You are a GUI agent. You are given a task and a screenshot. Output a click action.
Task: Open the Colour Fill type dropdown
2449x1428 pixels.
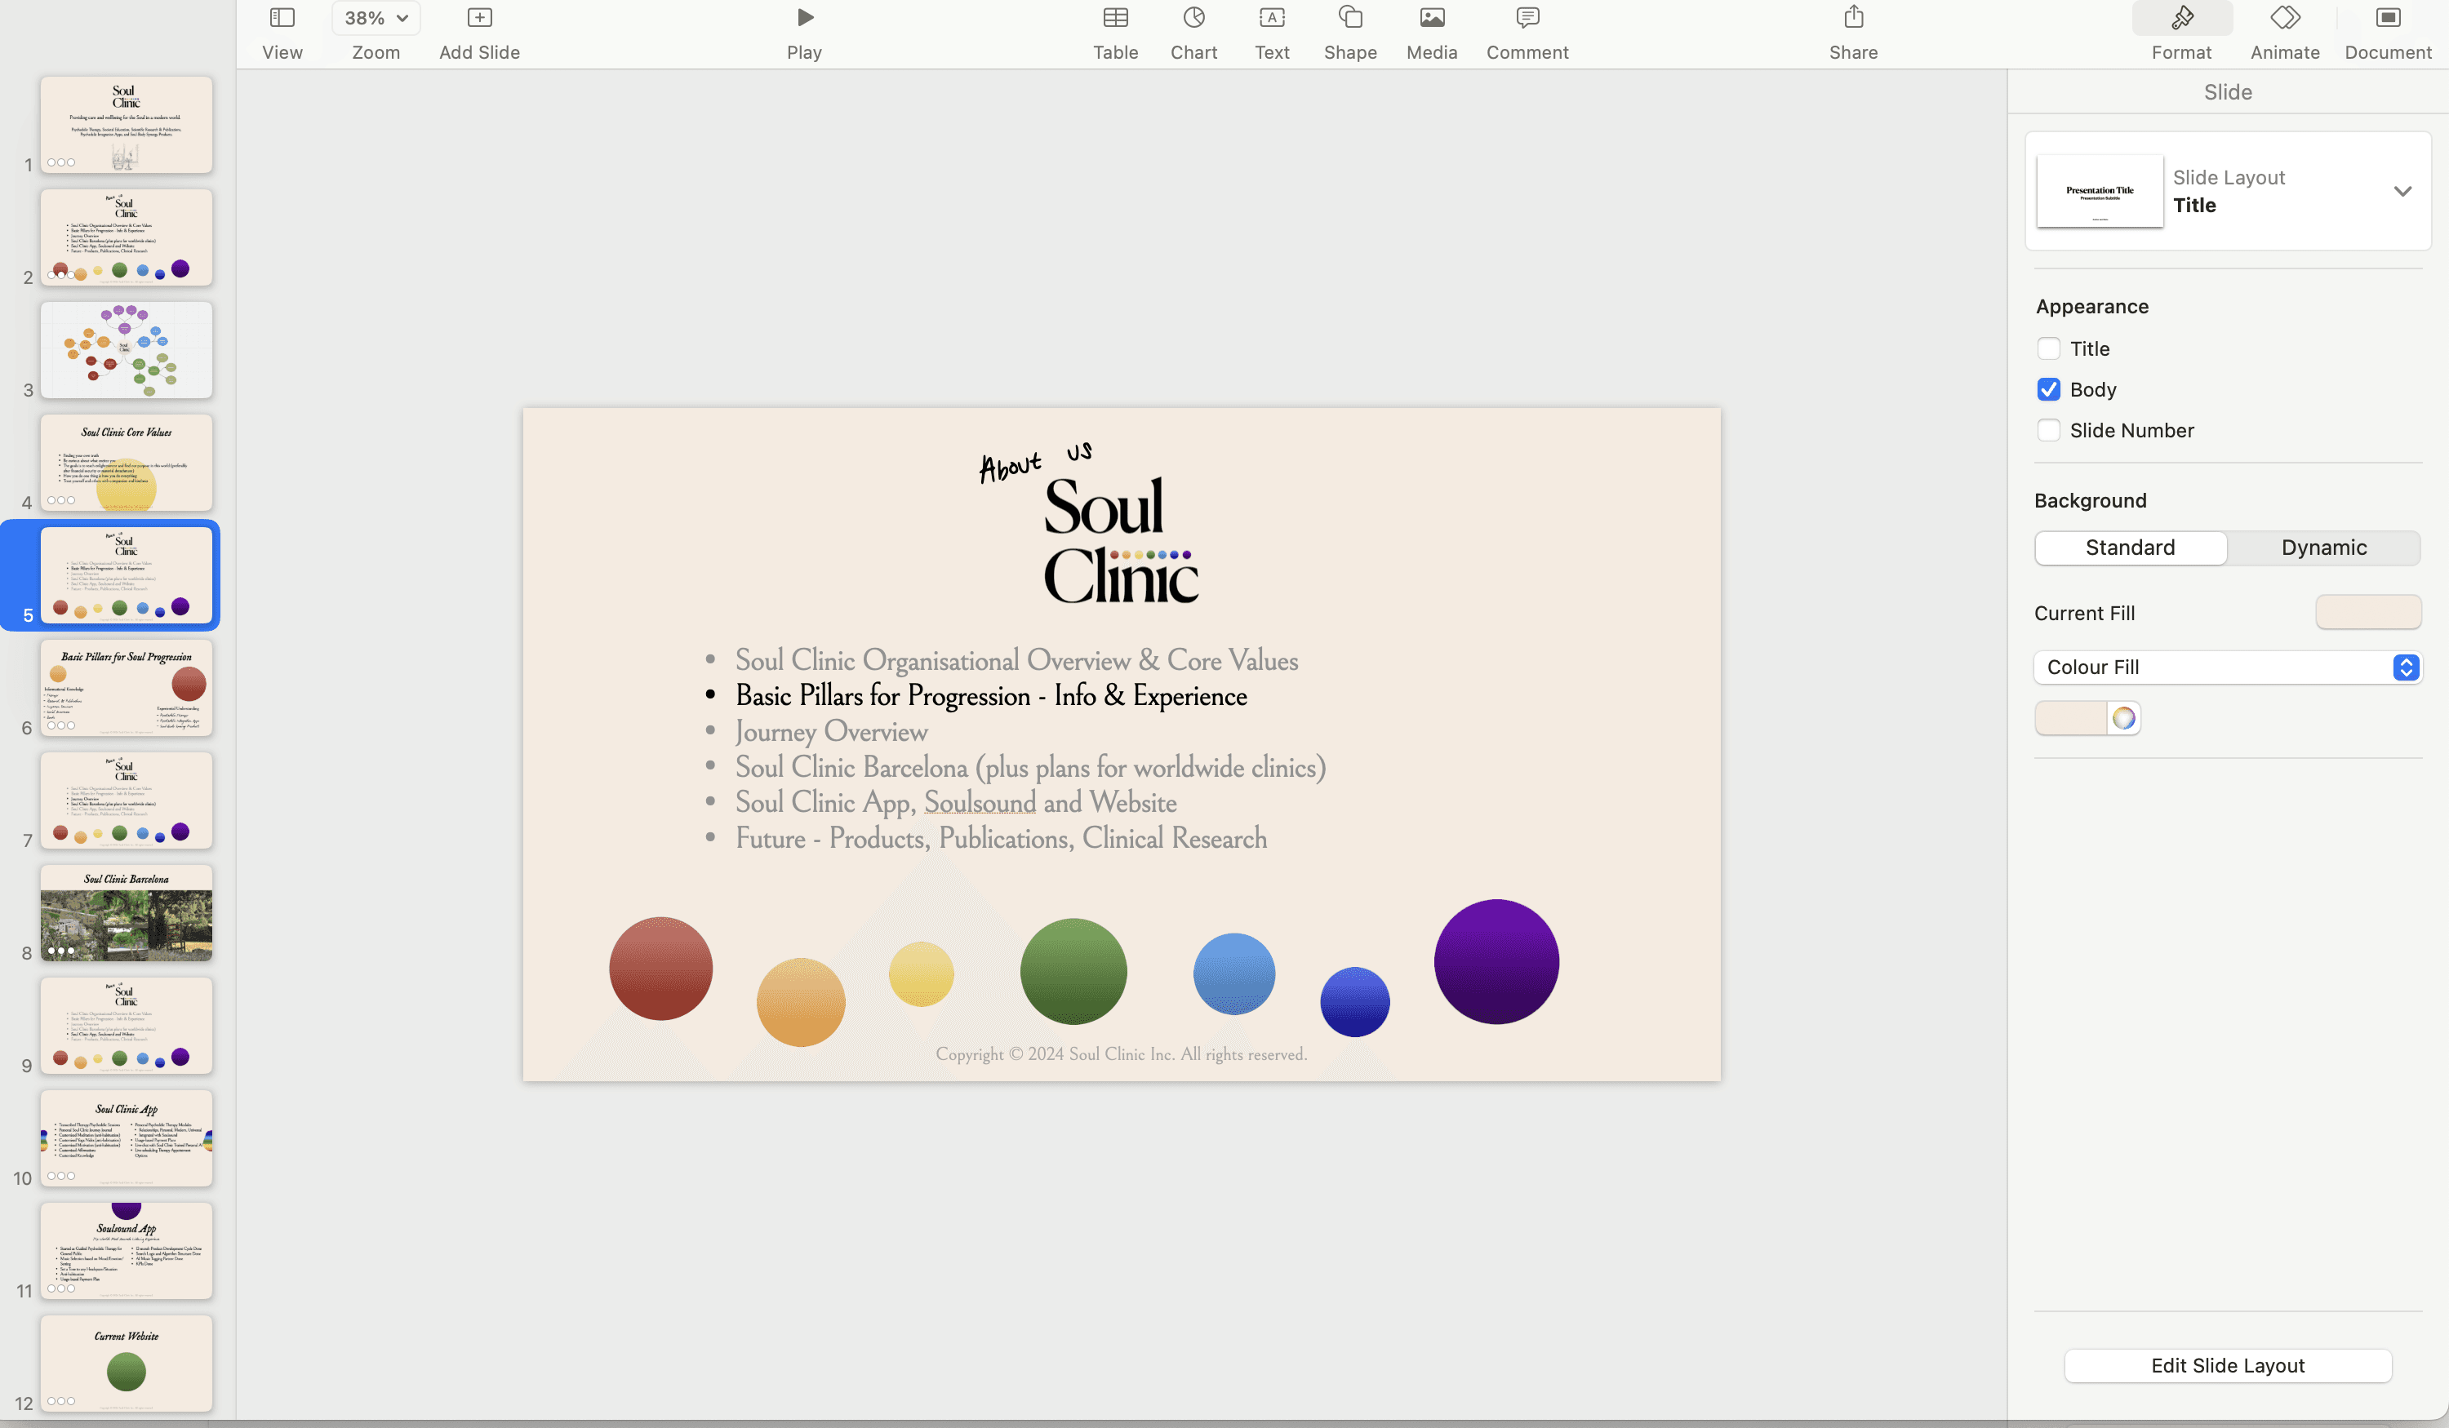[2226, 667]
